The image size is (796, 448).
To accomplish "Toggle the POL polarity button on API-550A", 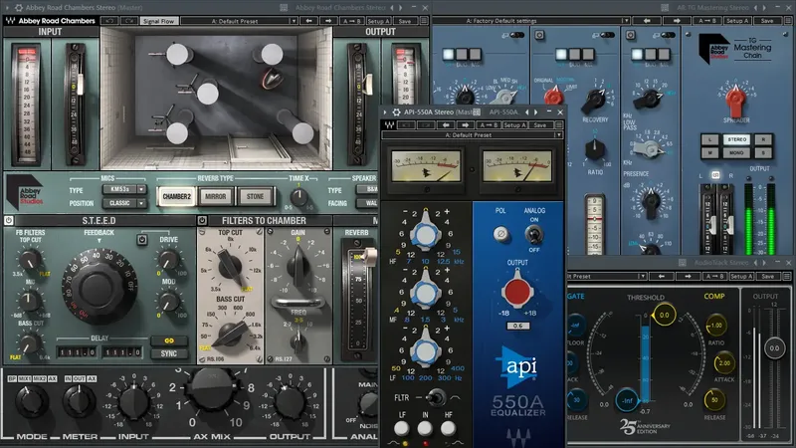I will coord(501,234).
